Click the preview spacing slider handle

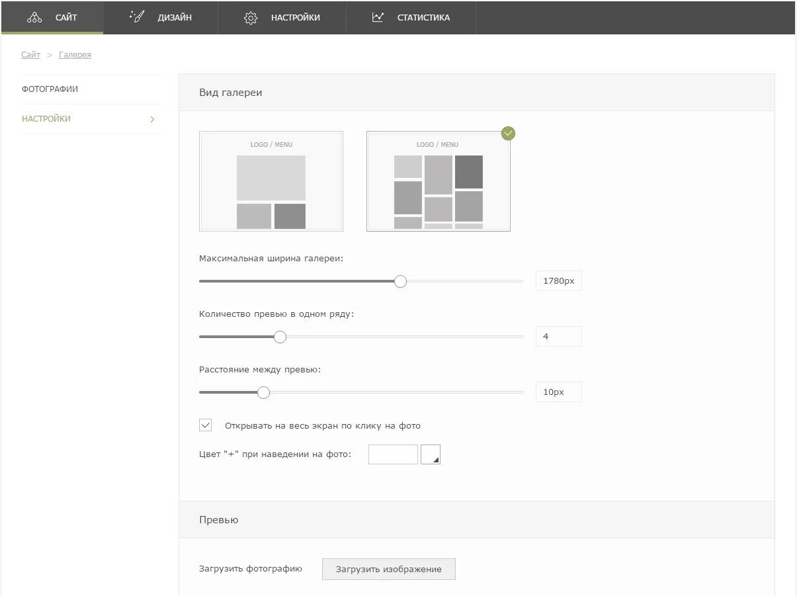coord(263,392)
